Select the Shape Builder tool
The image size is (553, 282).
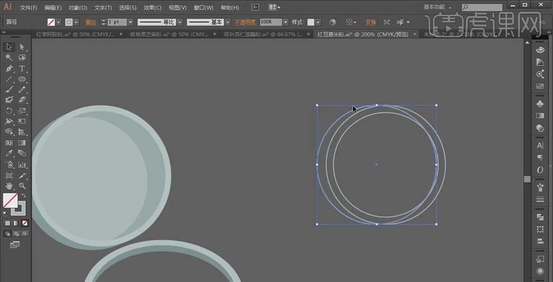pyautogui.click(x=9, y=132)
